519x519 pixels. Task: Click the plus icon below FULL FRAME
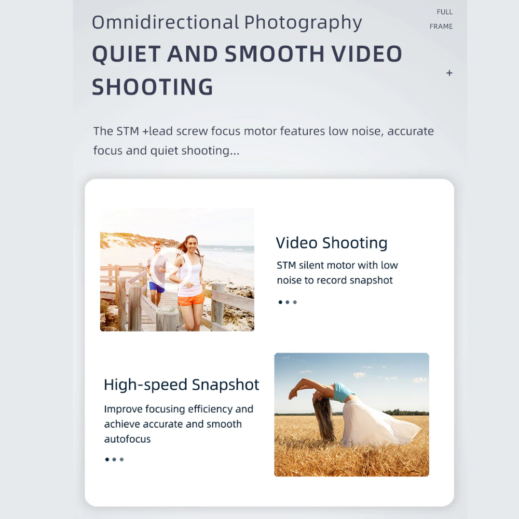[449, 73]
